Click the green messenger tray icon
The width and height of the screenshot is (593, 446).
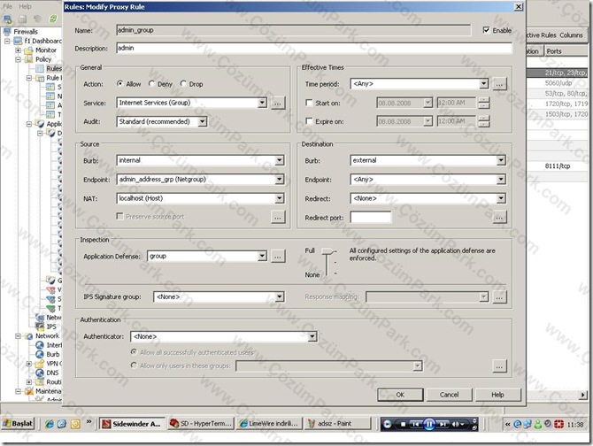538,424
